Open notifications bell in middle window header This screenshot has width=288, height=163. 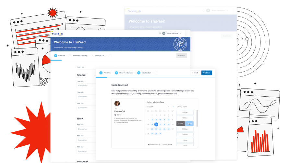point(160,33)
